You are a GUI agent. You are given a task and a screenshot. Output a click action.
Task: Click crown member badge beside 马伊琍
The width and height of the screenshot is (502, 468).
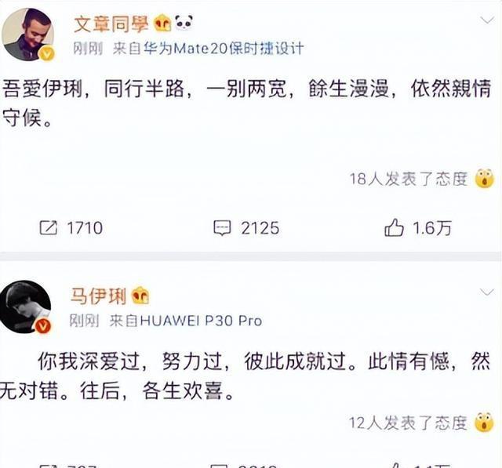140,295
